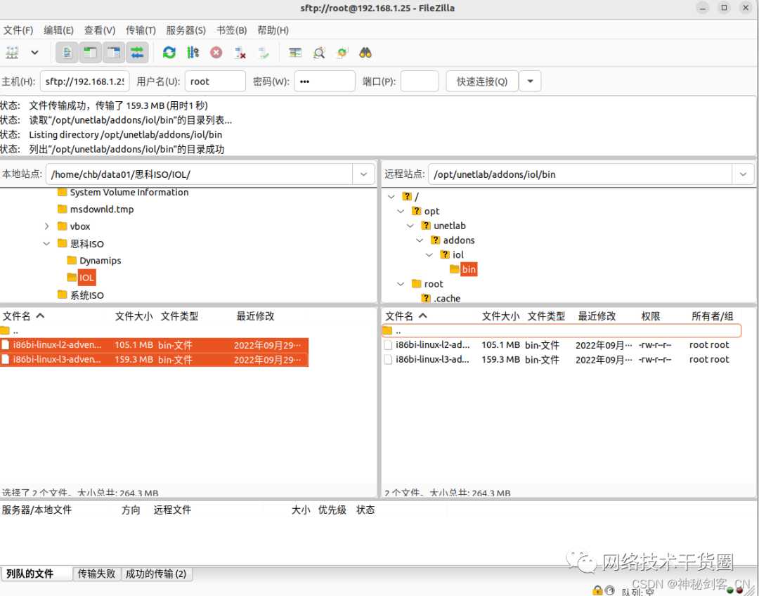Refresh the file and folder lists
This screenshot has height=596, width=759.
click(169, 53)
